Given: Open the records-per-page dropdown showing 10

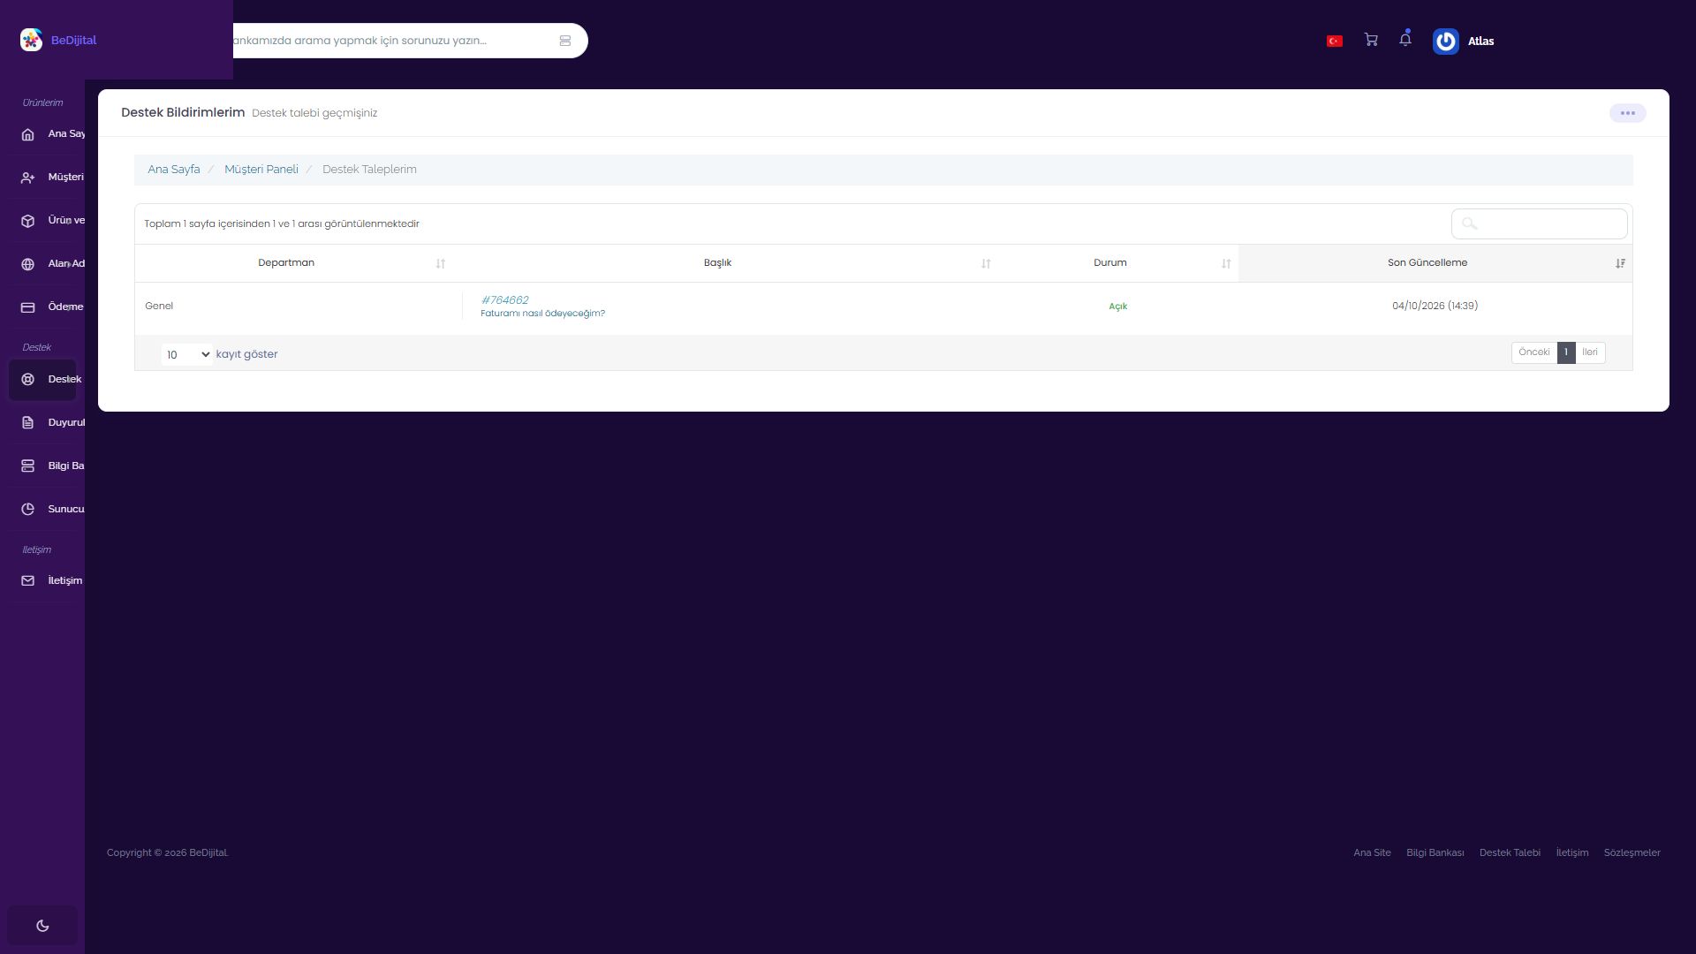Looking at the screenshot, I should tap(187, 354).
